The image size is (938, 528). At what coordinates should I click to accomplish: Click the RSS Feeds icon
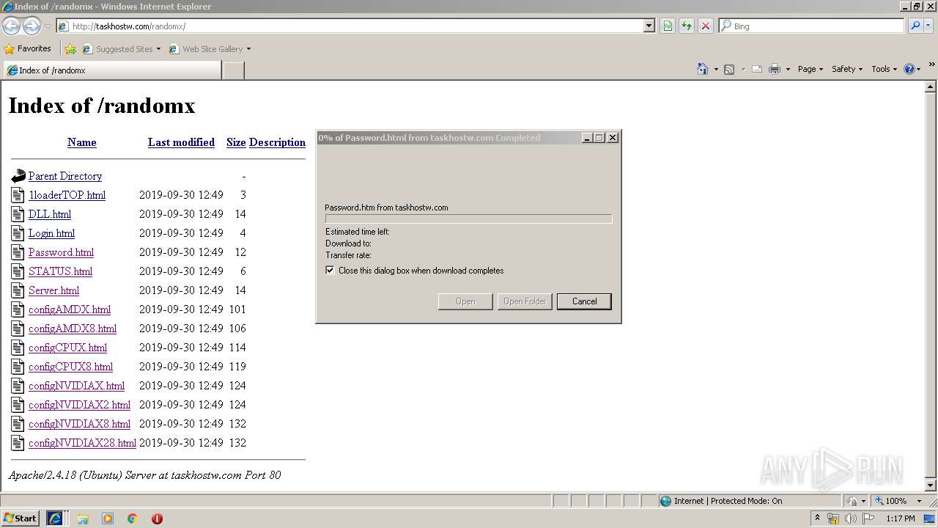point(729,69)
